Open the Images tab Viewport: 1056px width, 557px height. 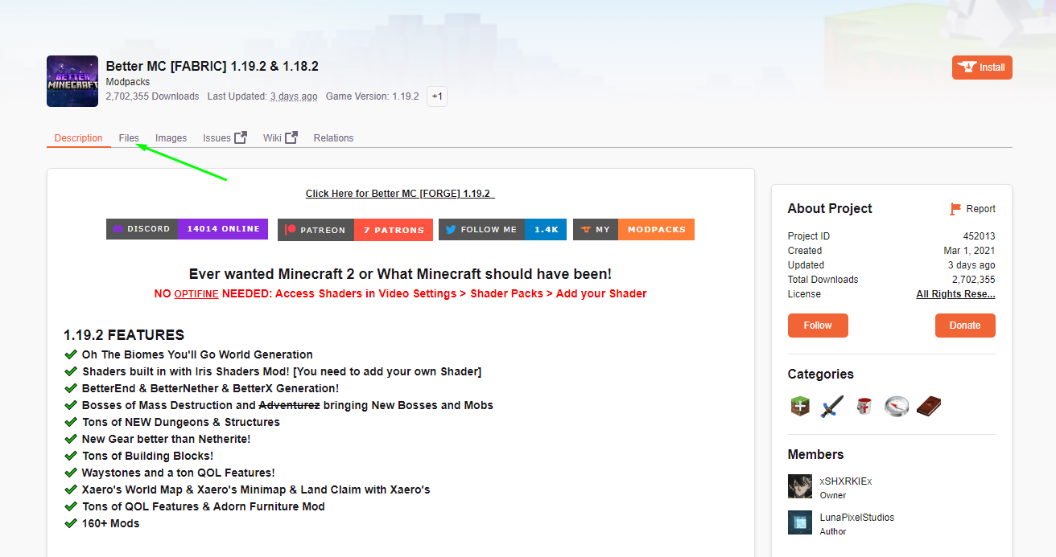click(x=171, y=137)
